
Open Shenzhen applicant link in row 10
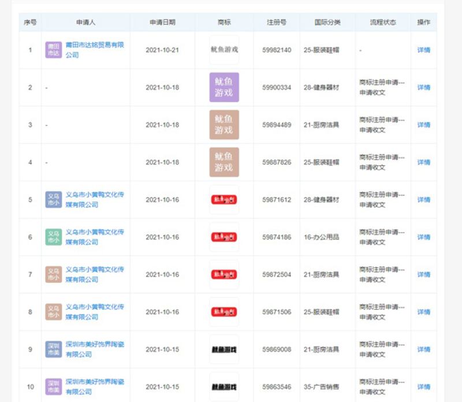point(95,386)
